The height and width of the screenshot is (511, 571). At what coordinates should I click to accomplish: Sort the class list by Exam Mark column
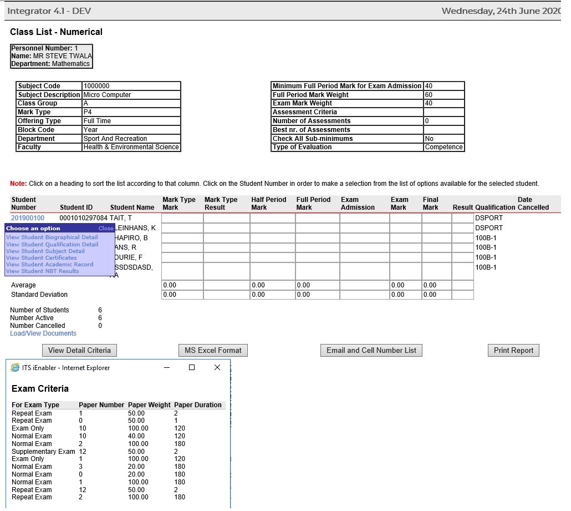pos(399,203)
